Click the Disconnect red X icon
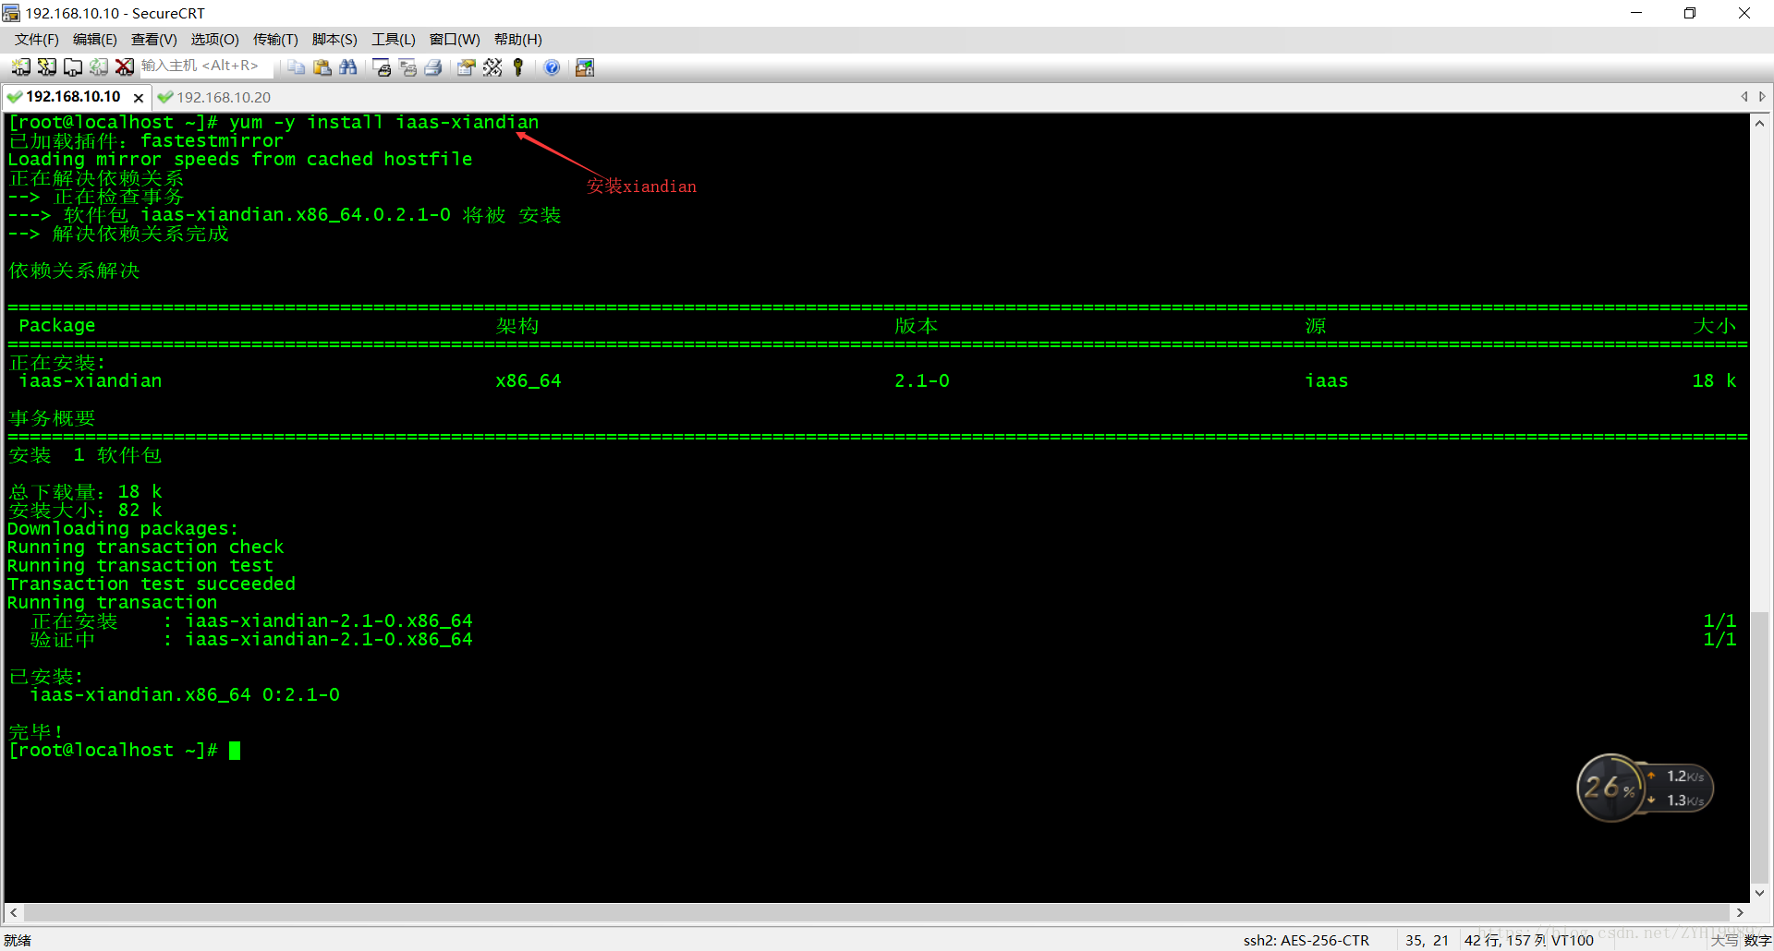The width and height of the screenshot is (1774, 951). click(124, 67)
